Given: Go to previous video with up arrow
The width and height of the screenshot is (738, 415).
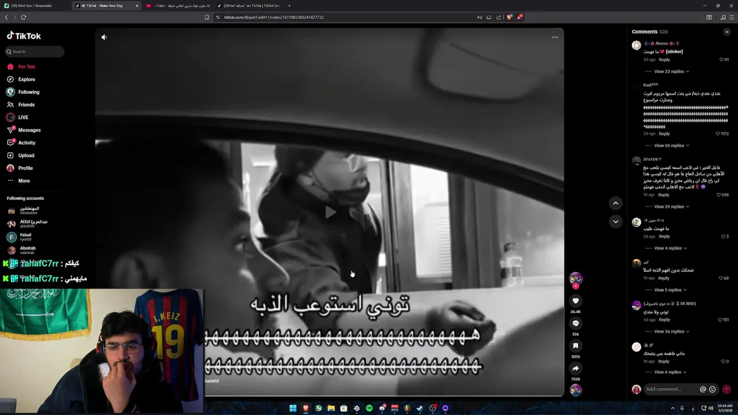Looking at the screenshot, I should [616, 203].
